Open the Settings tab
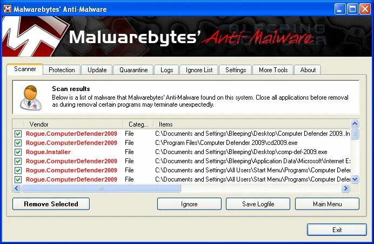 click(236, 70)
